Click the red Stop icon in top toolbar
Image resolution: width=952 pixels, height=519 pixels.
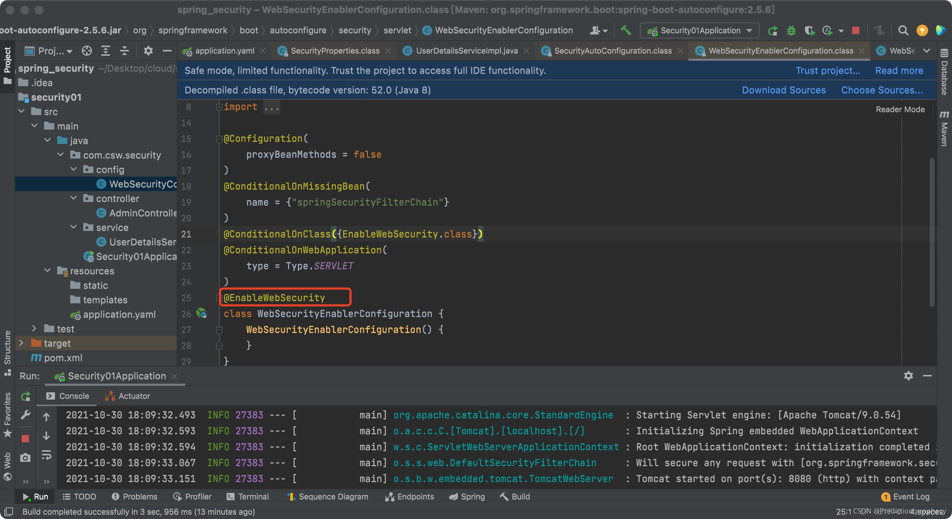click(855, 30)
